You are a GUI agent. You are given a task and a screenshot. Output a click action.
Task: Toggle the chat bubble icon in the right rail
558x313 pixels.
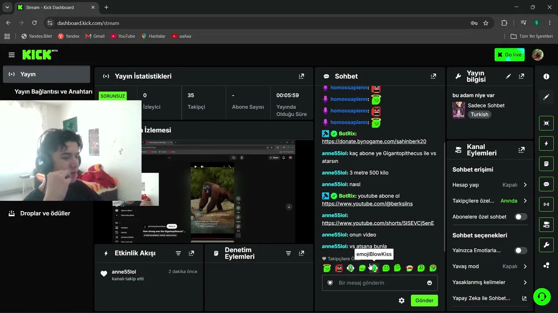546,184
